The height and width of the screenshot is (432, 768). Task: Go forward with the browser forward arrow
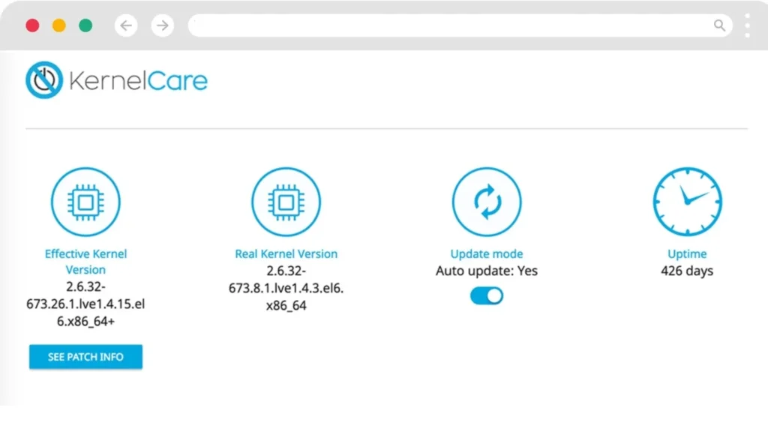click(163, 25)
